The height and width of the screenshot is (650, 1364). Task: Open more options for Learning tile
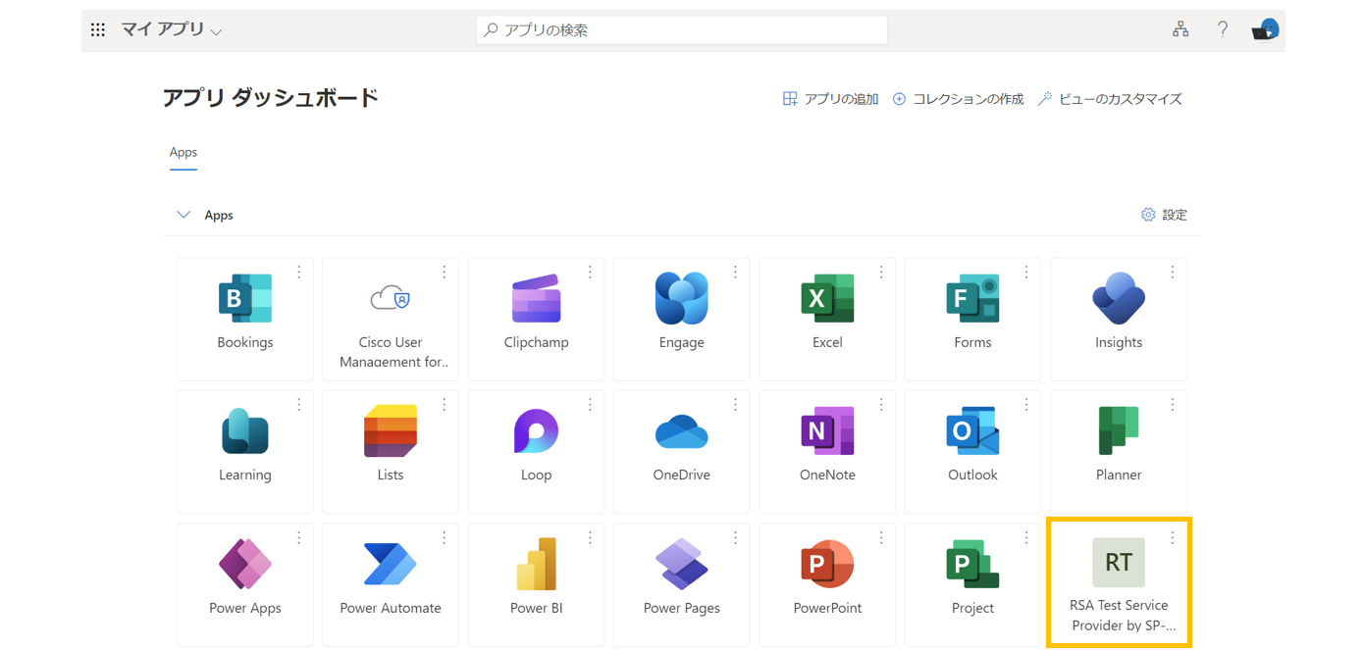[299, 405]
